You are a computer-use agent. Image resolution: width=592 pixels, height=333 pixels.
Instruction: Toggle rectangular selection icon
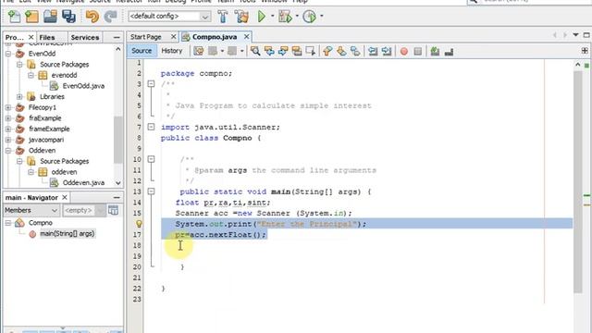pyautogui.click(x=311, y=51)
